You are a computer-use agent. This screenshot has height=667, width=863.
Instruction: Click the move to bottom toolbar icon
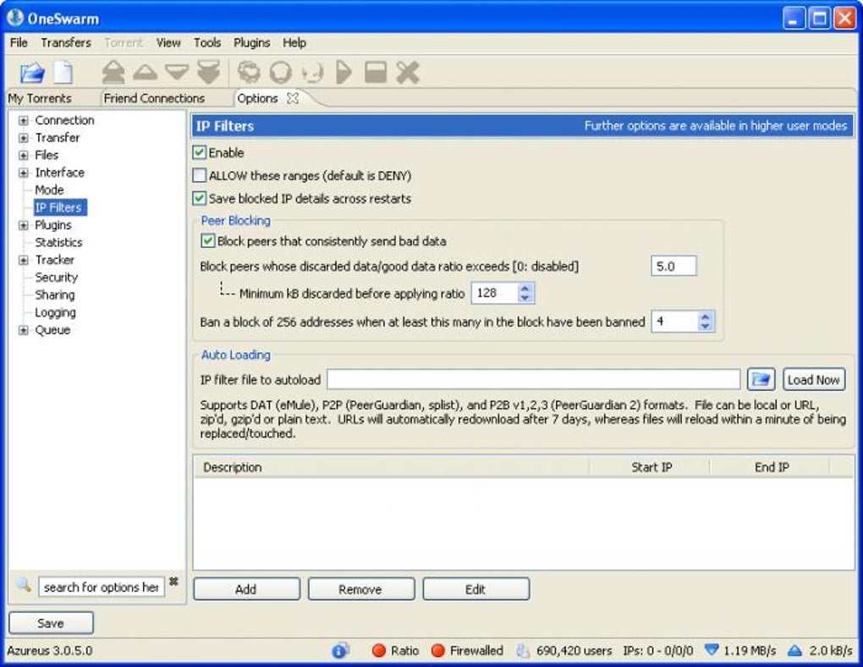point(209,72)
